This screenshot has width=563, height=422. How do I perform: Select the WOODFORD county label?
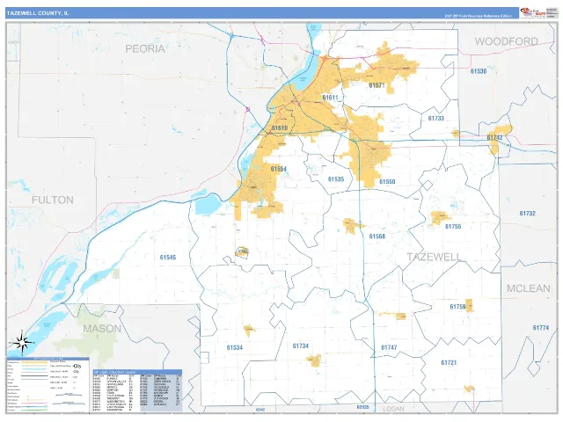[x=507, y=41]
